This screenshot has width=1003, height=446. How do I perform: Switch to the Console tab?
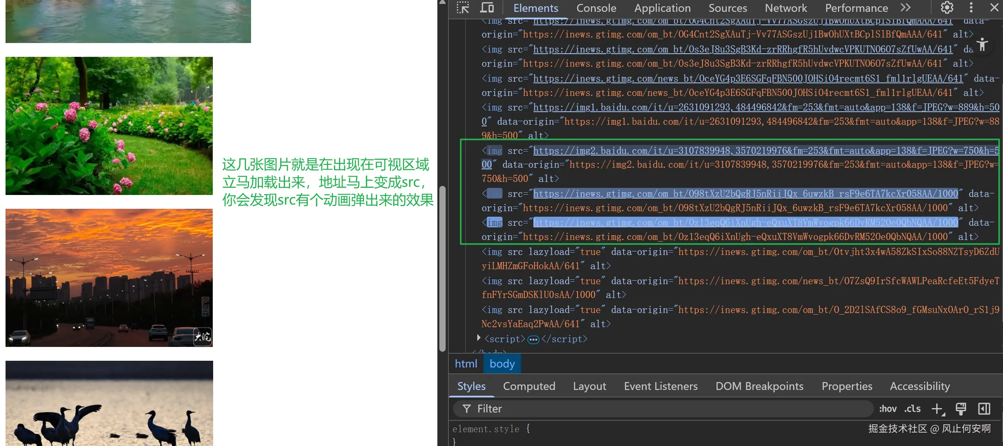pyautogui.click(x=596, y=8)
